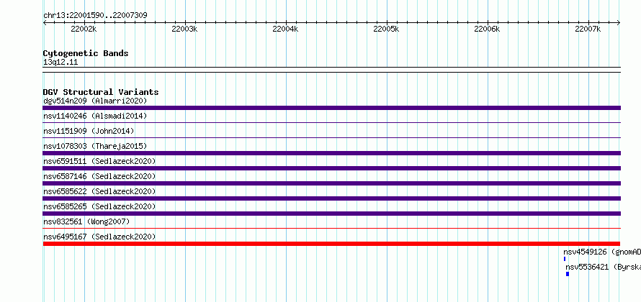Click the purple bar of nsv6585622
The height and width of the screenshot is (302, 641).
click(331, 198)
